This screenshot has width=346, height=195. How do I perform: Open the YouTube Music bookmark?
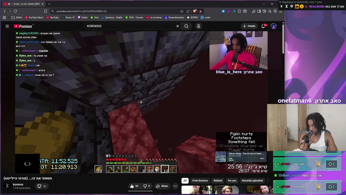[x=34, y=18]
